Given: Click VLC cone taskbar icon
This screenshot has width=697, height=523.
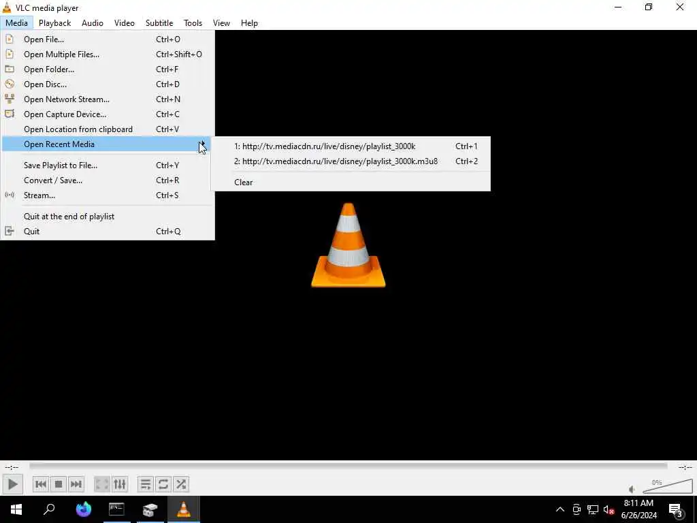Looking at the screenshot, I should pyautogui.click(x=184, y=509).
